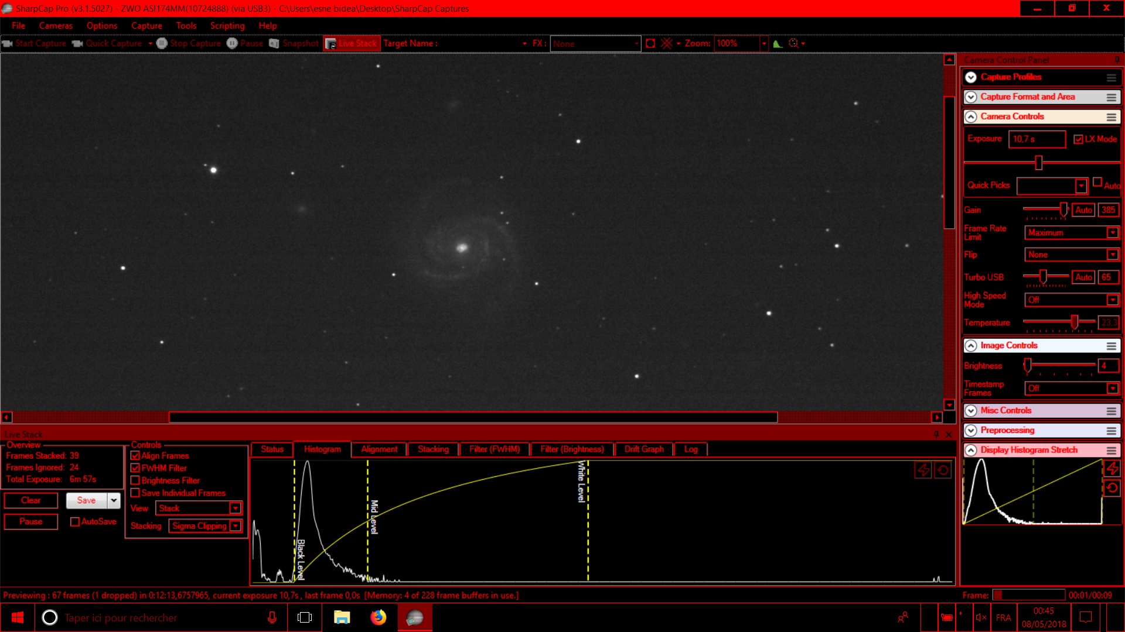Open the Stacking Sigma Clipping dropdown
This screenshot has height=632, width=1125.
click(x=235, y=526)
